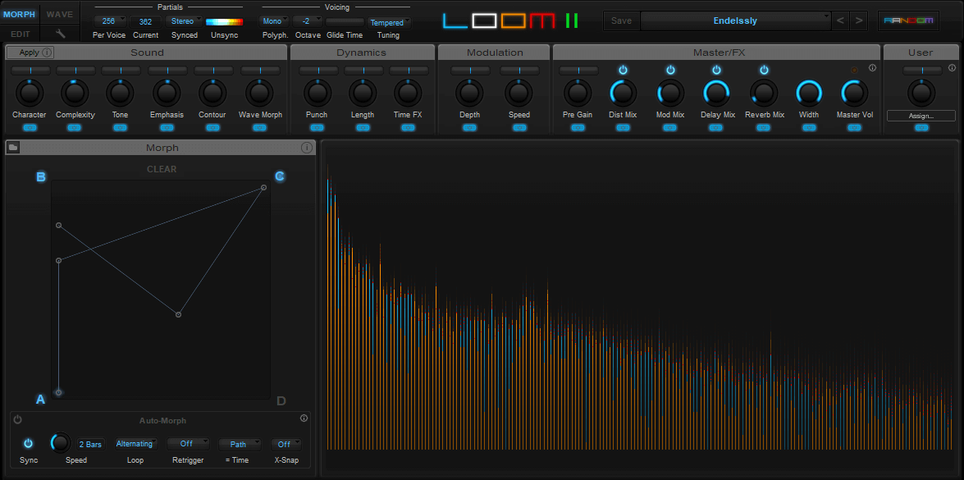
Task: Click the Glide Time slider
Action: pyautogui.click(x=345, y=21)
